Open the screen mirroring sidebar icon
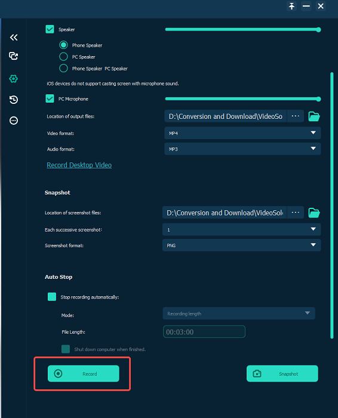Viewport: 338px width, 418px height. coord(14,56)
